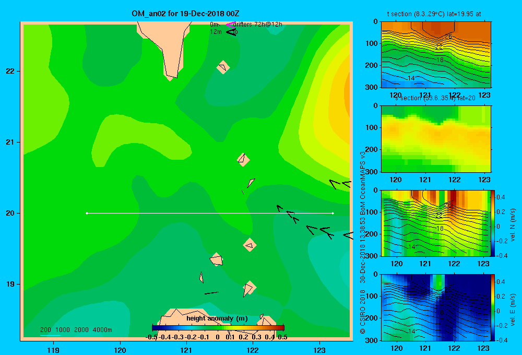The image size is (522, 355).
Task: Open the salinity section panel
Action: click(x=436, y=139)
